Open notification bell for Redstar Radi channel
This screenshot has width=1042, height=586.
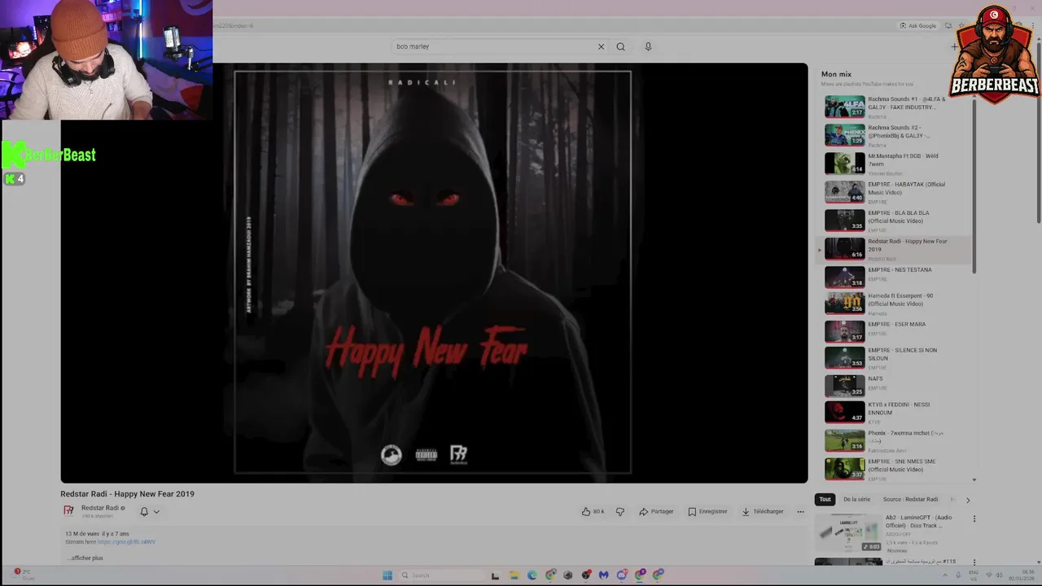pyautogui.click(x=144, y=512)
